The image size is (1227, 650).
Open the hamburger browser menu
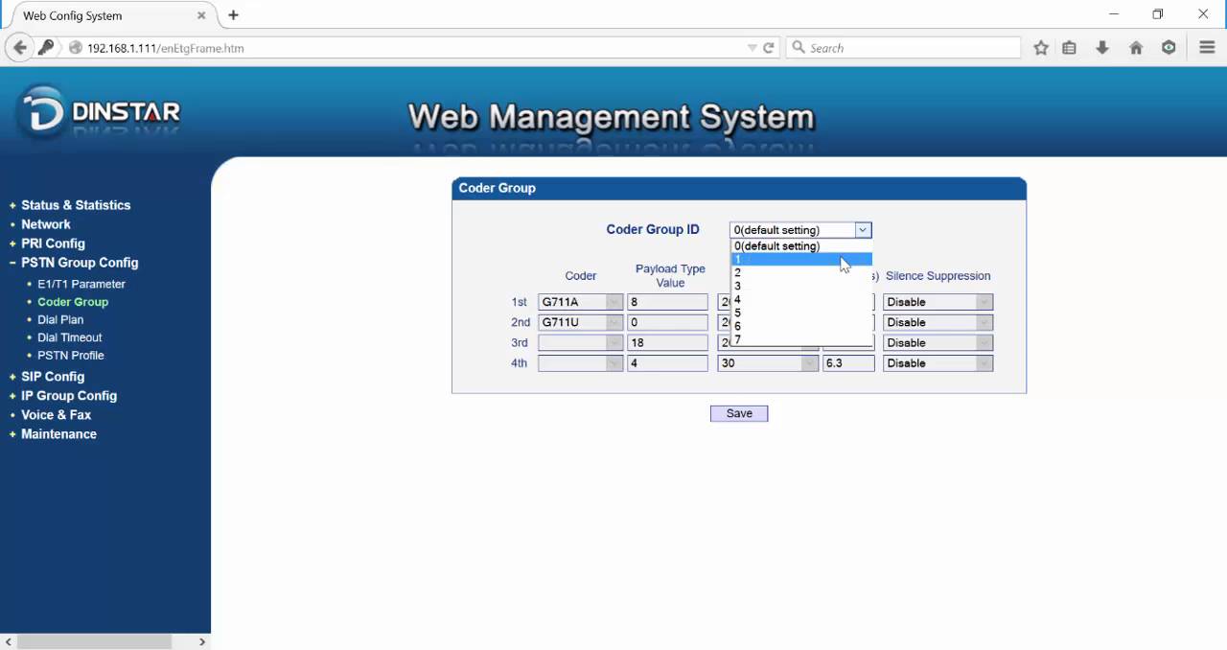[1207, 48]
